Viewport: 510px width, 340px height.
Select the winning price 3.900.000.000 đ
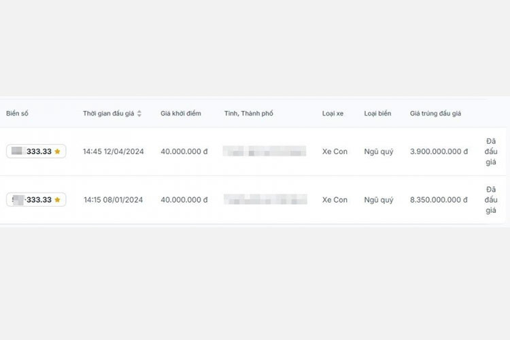click(439, 152)
